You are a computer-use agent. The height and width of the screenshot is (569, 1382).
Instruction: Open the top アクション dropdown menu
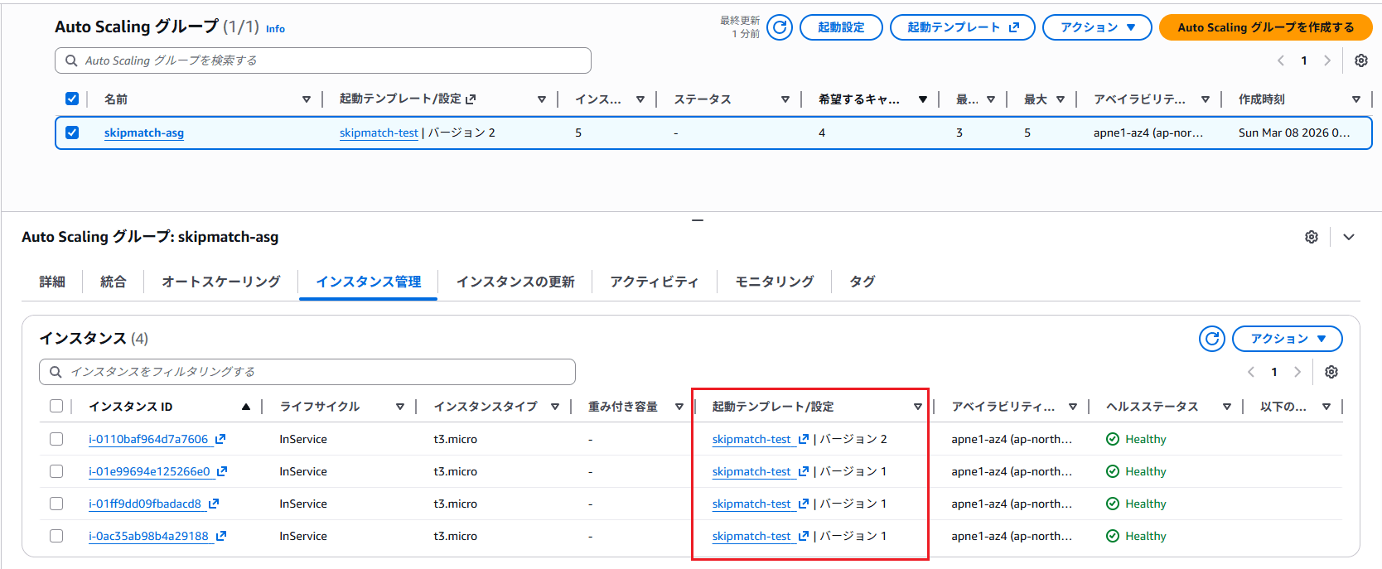1096,27
